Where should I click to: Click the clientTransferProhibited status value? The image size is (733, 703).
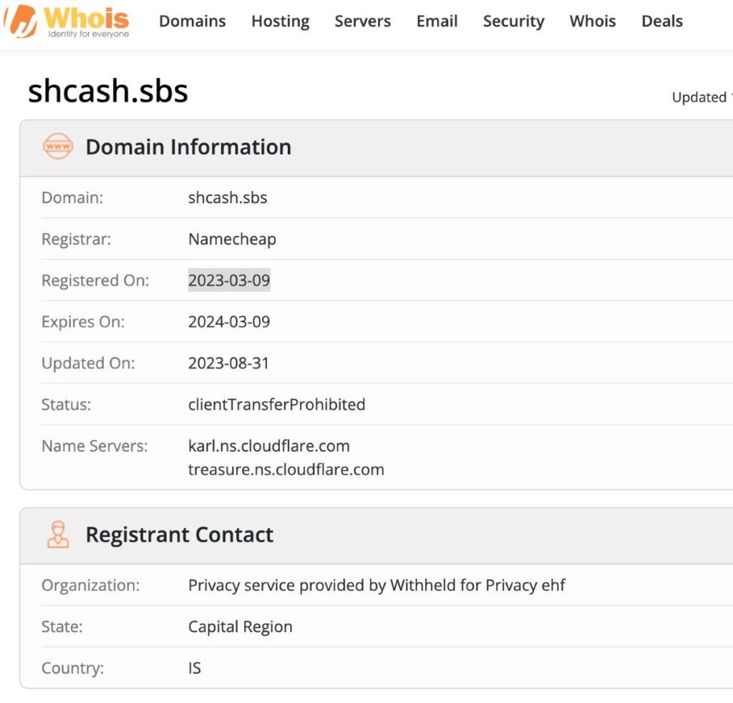pos(276,405)
